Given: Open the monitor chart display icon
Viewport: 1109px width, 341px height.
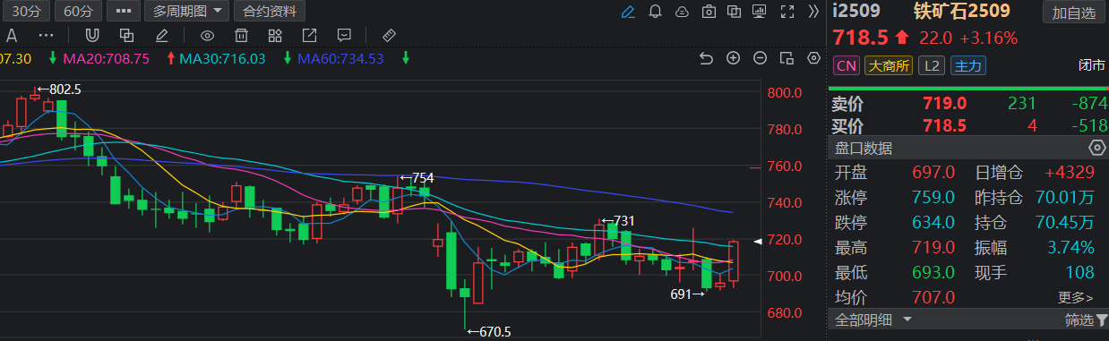Looking at the screenshot, I should pyautogui.click(x=761, y=12).
